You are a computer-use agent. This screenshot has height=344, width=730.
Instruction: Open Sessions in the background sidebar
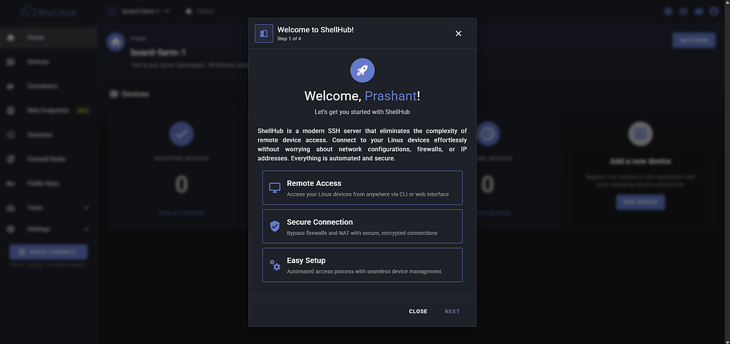coord(48,135)
